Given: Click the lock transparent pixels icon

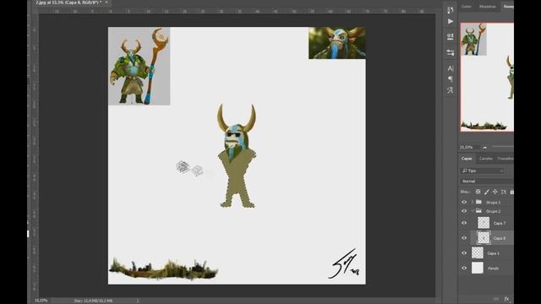Looking at the screenshot, I should pyautogui.click(x=478, y=192).
